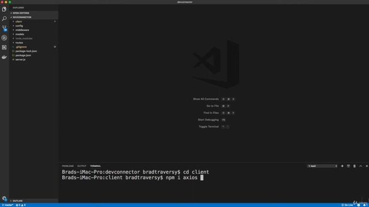This screenshot has width=369, height=207.
Task: Switch to the Problems tab
Action: tap(68, 166)
